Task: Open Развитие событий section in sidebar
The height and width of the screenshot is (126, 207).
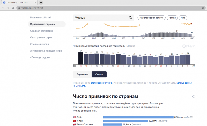Action: point(41,18)
